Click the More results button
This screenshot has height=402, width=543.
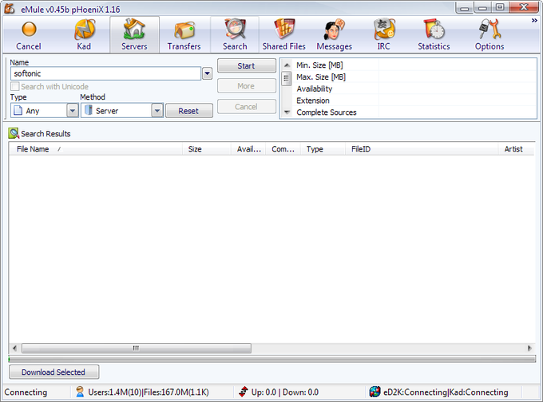pyautogui.click(x=247, y=86)
